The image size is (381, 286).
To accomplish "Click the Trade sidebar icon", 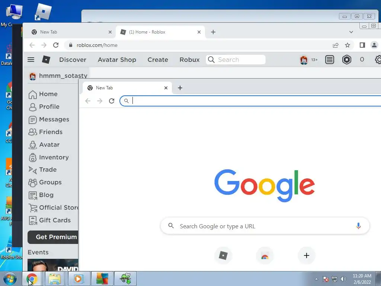I will coord(33,170).
